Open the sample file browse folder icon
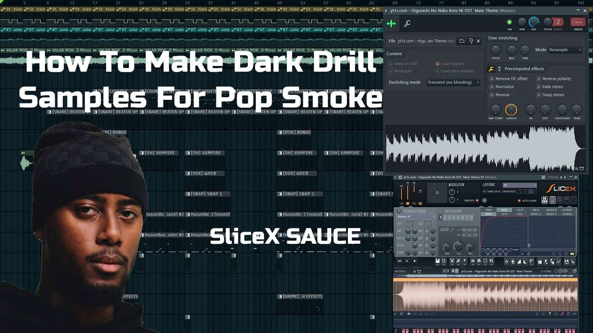 click(461, 41)
